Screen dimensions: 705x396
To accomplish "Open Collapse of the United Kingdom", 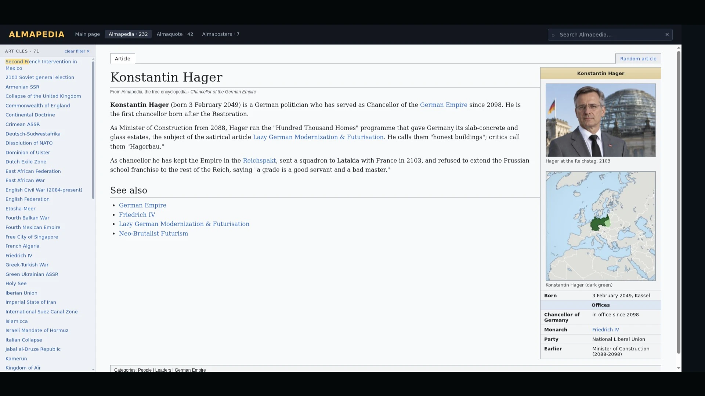I will pos(43,96).
